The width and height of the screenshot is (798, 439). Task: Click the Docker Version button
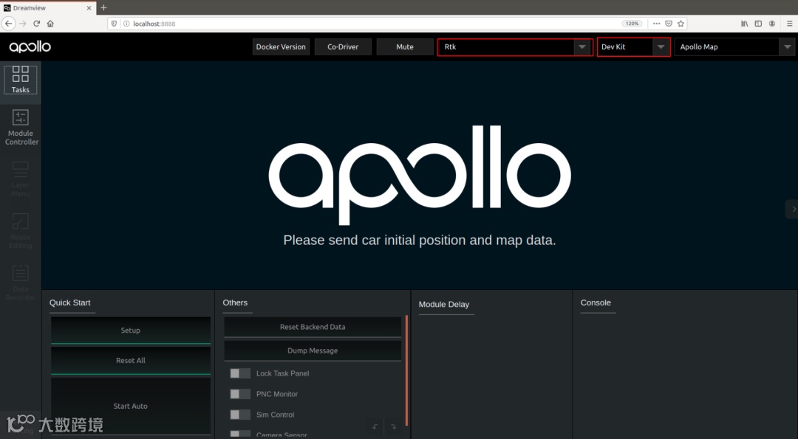(x=281, y=46)
